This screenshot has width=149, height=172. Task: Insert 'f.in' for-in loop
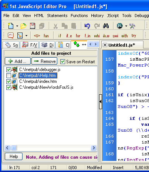(88, 36)
